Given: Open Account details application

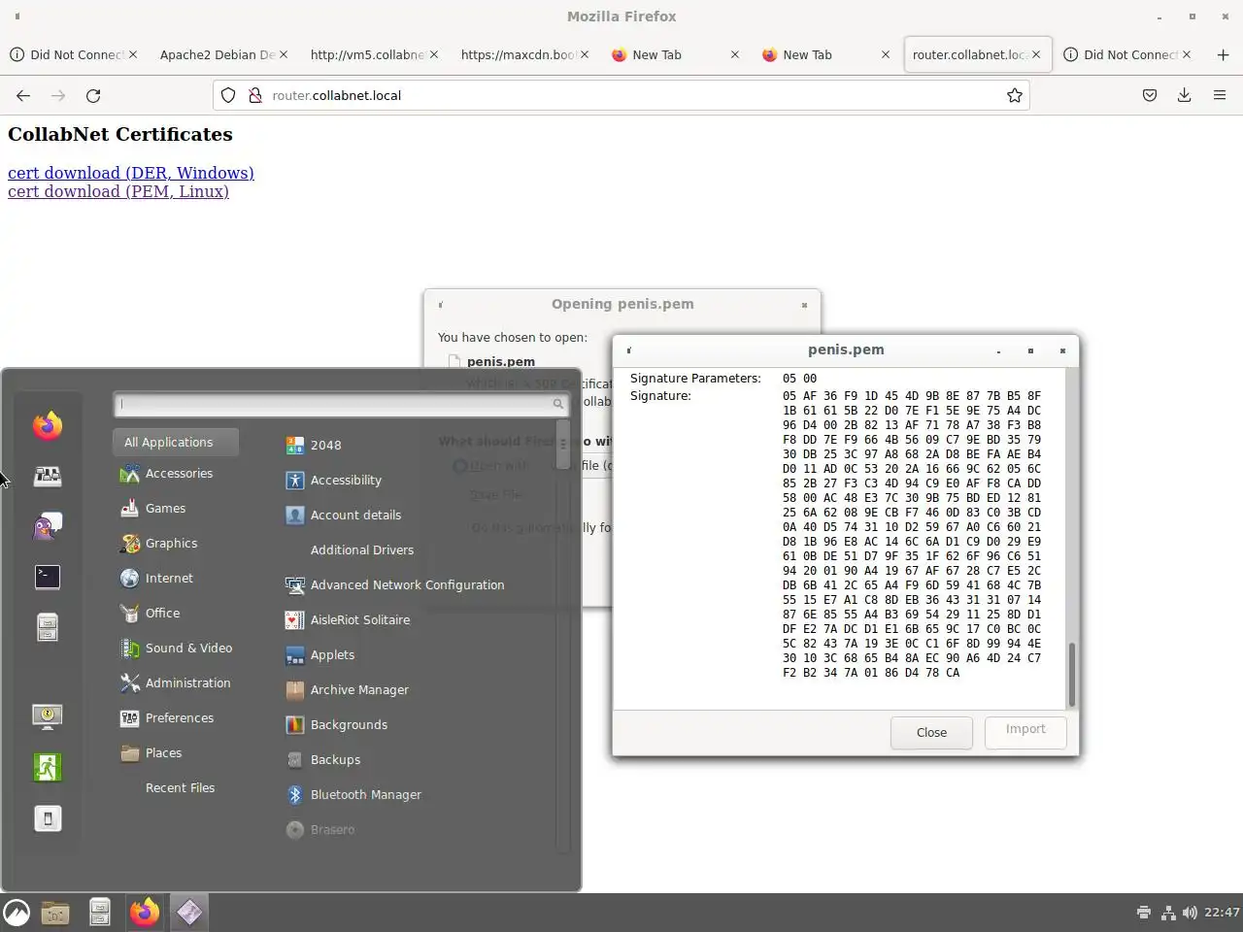Looking at the screenshot, I should pos(343,515).
